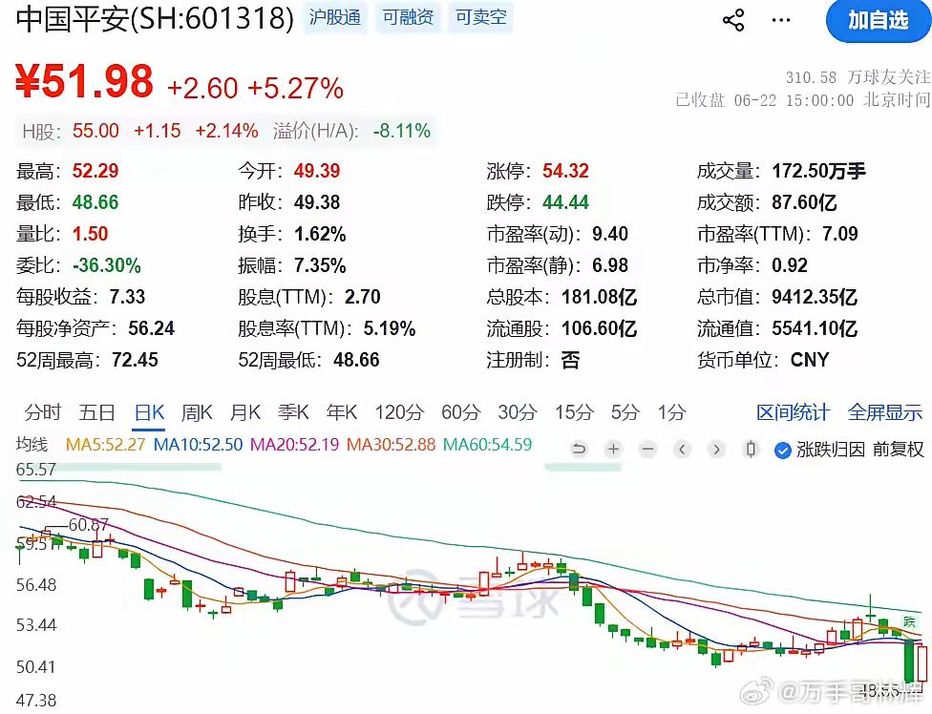Click the 最高 value 52.29

(x=95, y=171)
